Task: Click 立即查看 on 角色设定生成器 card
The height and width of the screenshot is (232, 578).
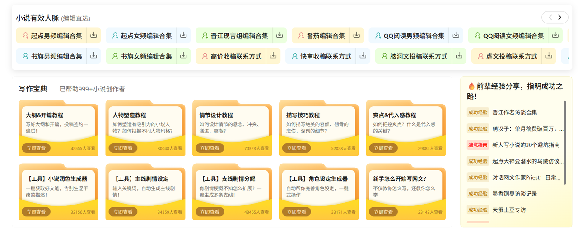Action: click(x=296, y=212)
